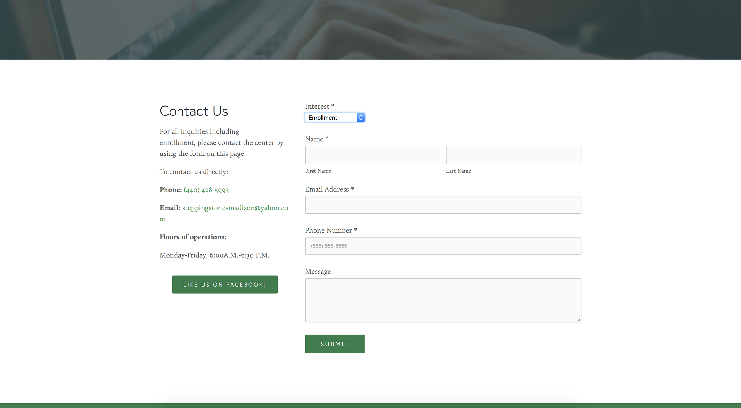Open the steppingstonesmadison@yahoo.com email link
741x408 pixels.
(235, 208)
